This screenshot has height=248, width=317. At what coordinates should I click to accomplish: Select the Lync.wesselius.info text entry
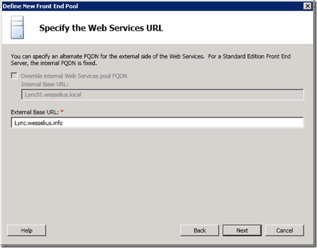pyautogui.click(x=40, y=123)
